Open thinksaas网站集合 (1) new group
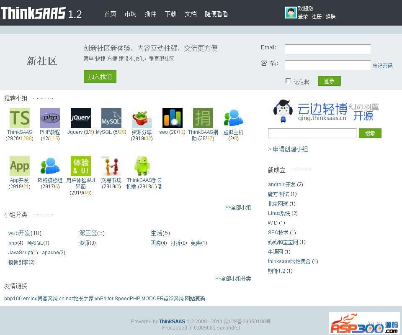Image resolution: width=402 pixels, height=335 pixels. [x=293, y=261]
